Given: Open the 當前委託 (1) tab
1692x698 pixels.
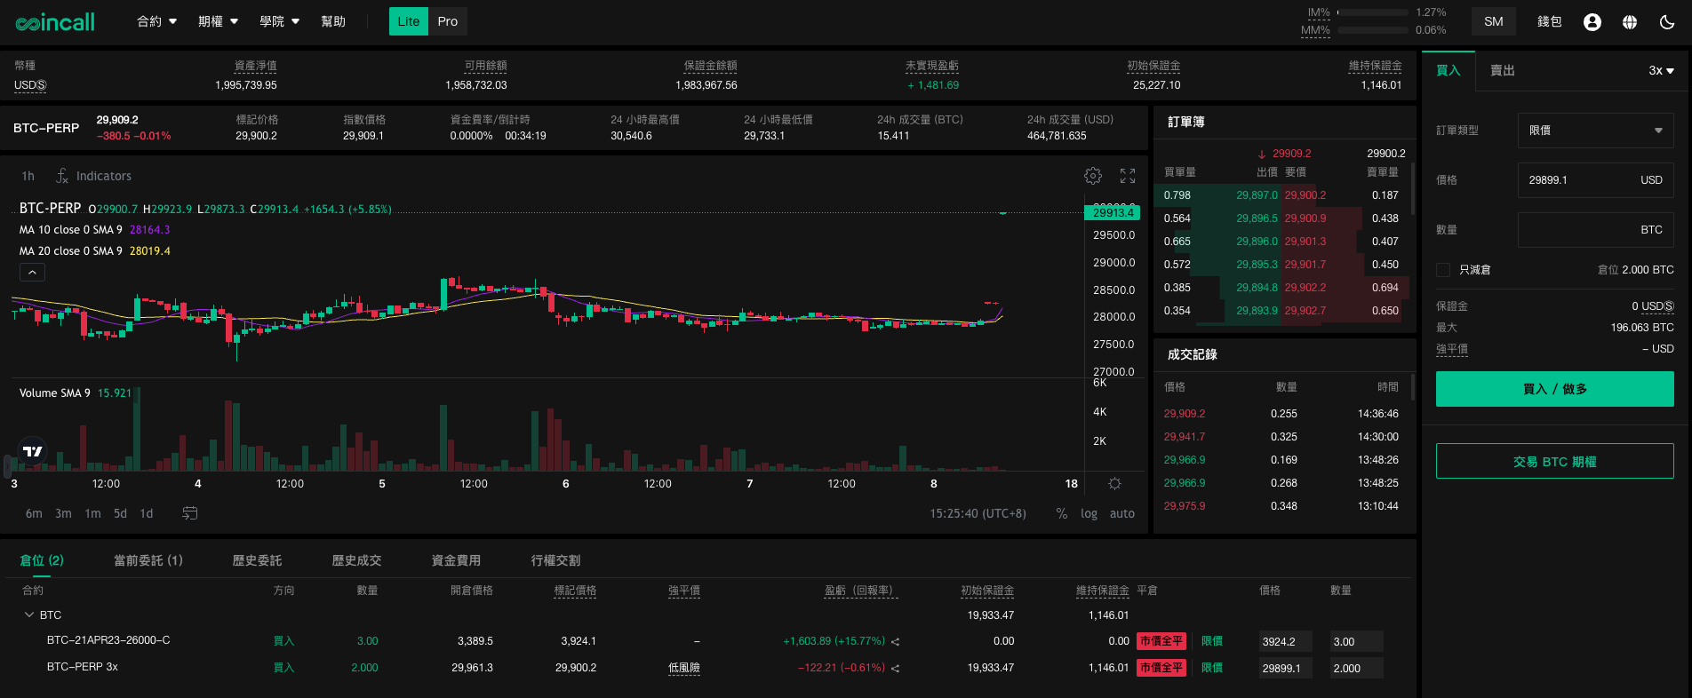Looking at the screenshot, I should tap(148, 560).
